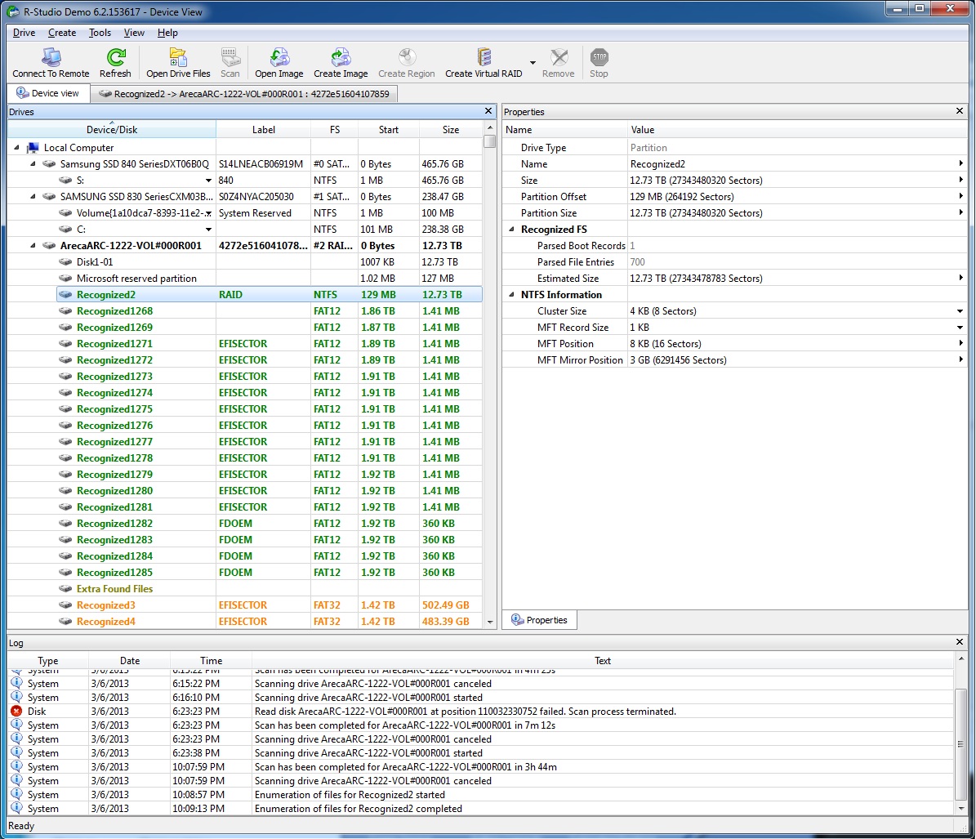
Task: Select the Recognized1282 FDOEM partition
Action: [x=269, y=524]
